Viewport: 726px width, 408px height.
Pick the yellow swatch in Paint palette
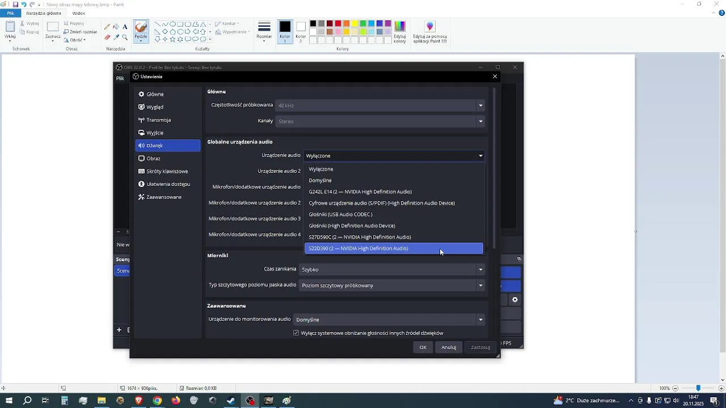pyautogui.click(x=354, y=24)
